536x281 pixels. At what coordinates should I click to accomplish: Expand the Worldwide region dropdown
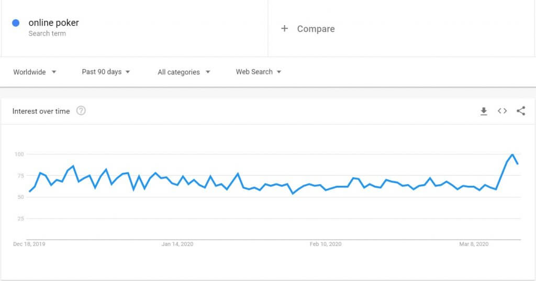pyautogui.click(x=35, y=72)
